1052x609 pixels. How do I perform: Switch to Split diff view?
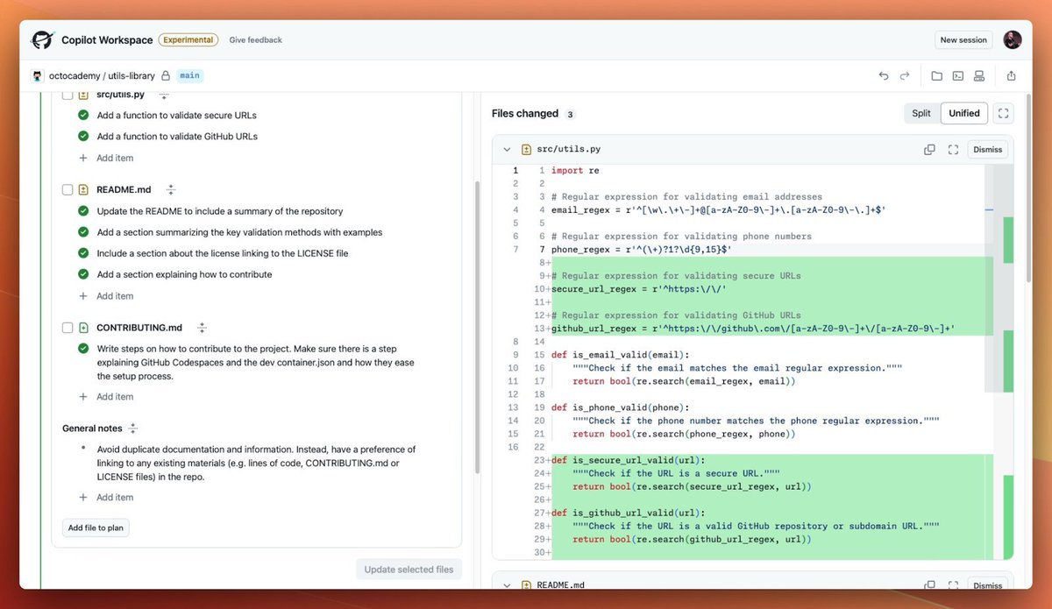click(920, 113)
